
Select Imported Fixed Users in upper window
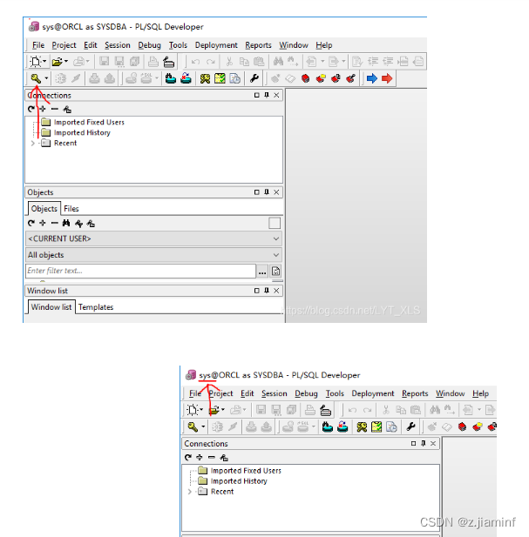pyautogui.click(x=89, y=122)
